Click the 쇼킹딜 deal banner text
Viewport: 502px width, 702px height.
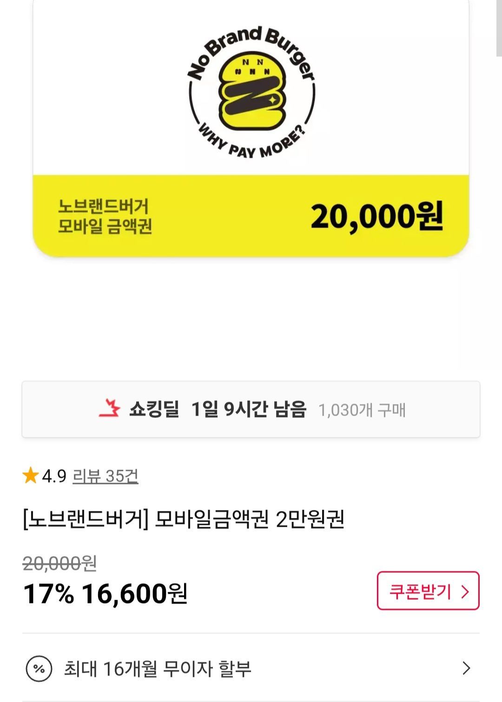click(x=154, y=410)
